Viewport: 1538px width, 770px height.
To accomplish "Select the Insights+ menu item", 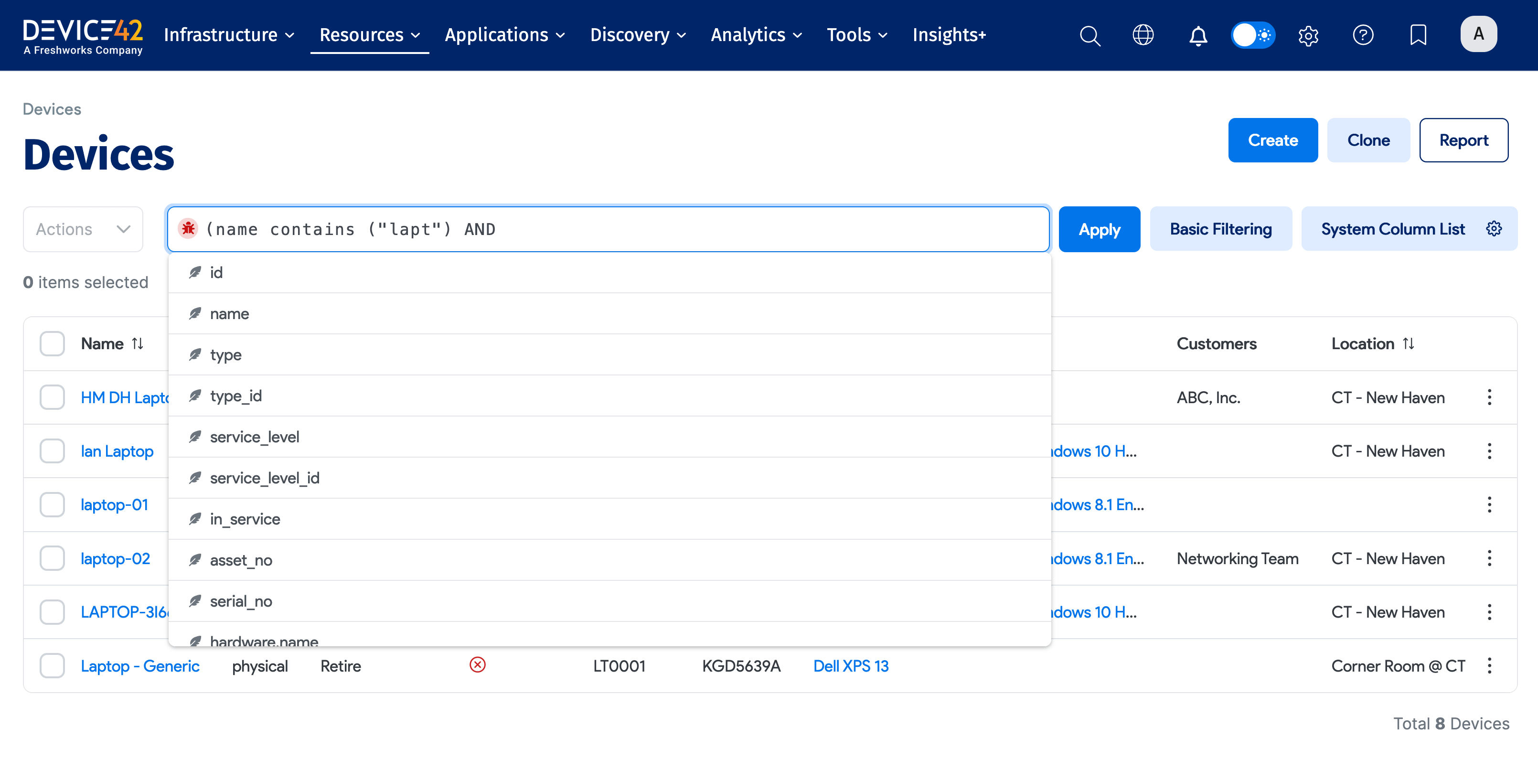I will (950, 34).
